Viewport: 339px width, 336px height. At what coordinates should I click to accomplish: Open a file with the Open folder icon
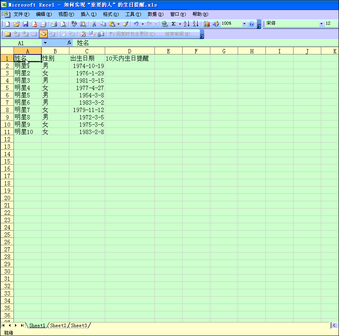click(17, 24)
